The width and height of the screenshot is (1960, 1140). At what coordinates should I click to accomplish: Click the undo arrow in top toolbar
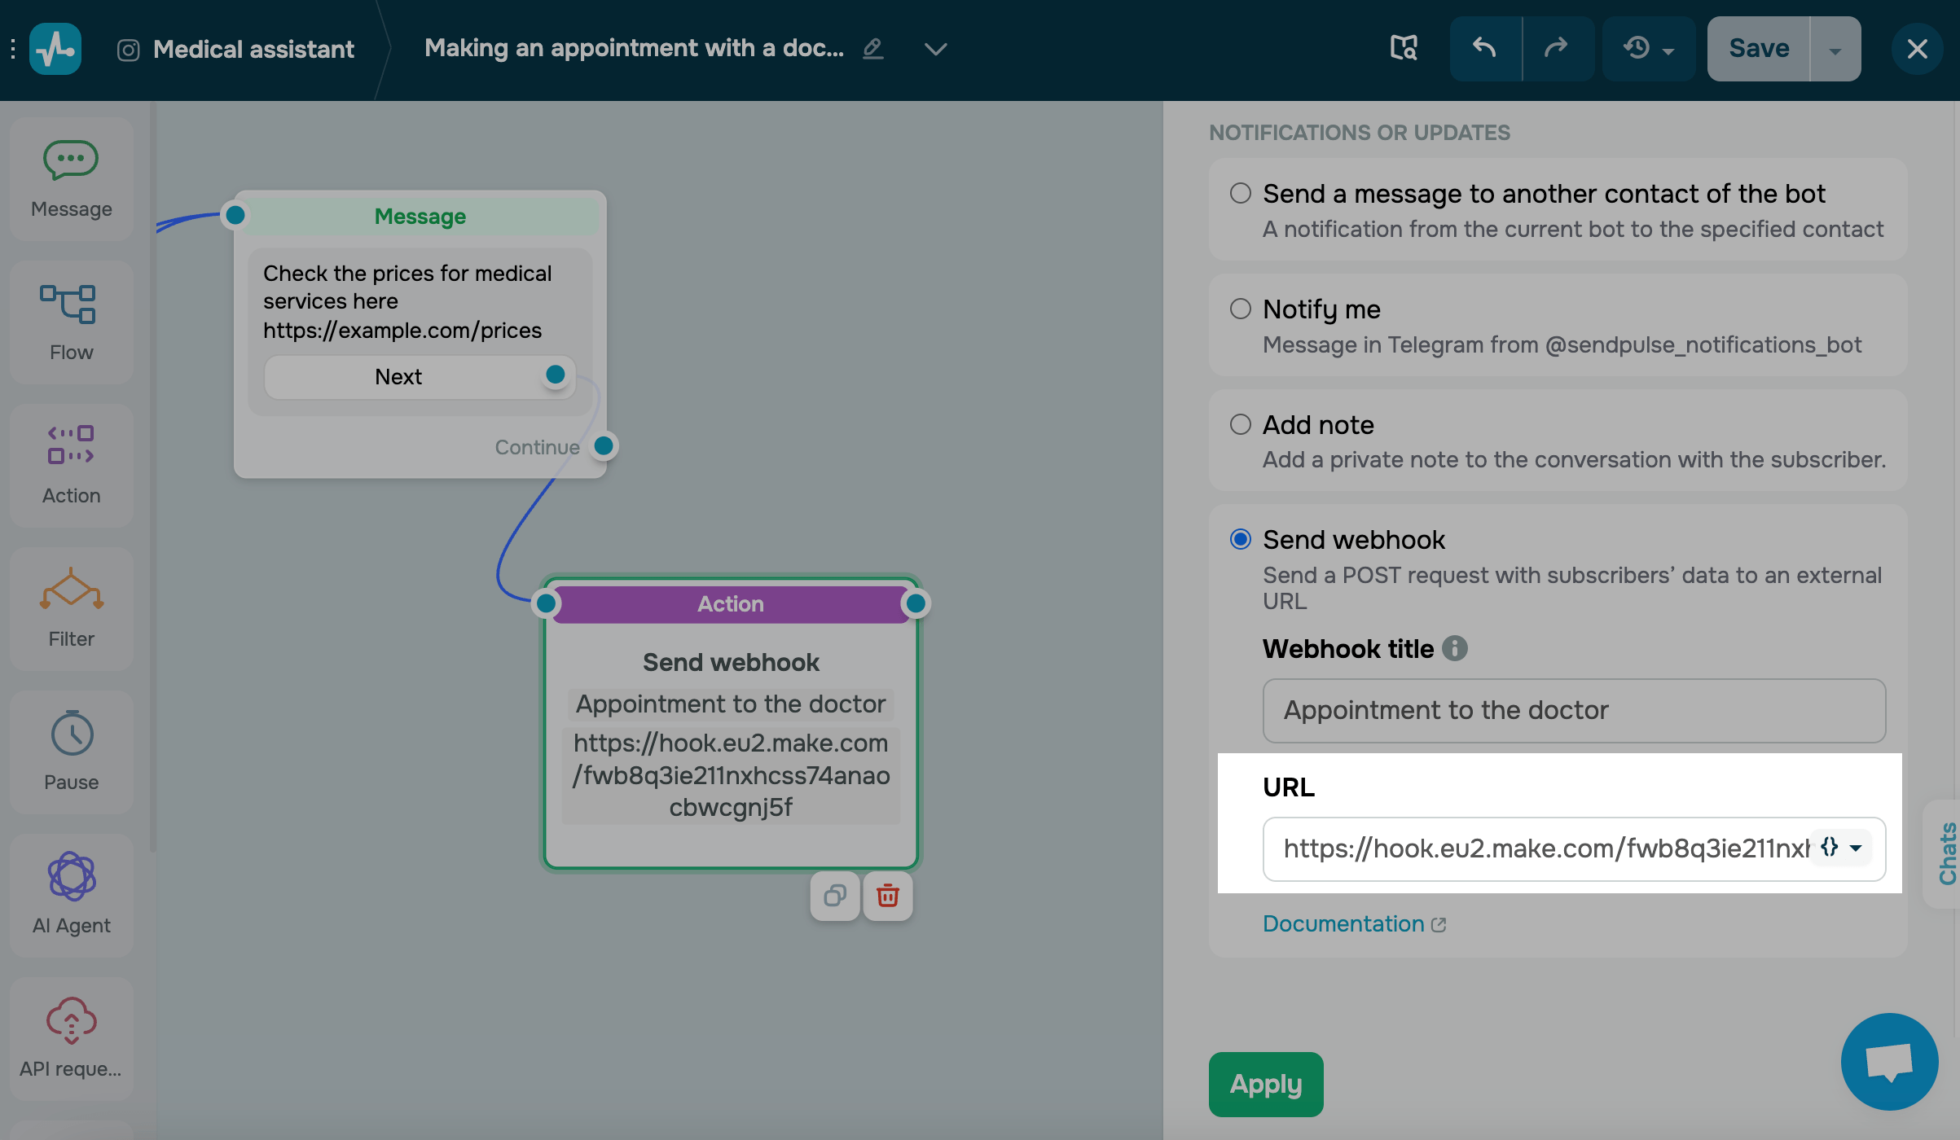pos(1485,49)
